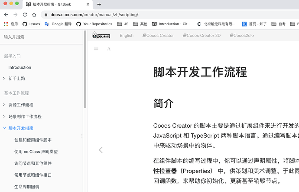This screenshot has height=192, width=299.
Task: Click the 脚本开发工作流程 page title
Action: click(x=200, y=72)
